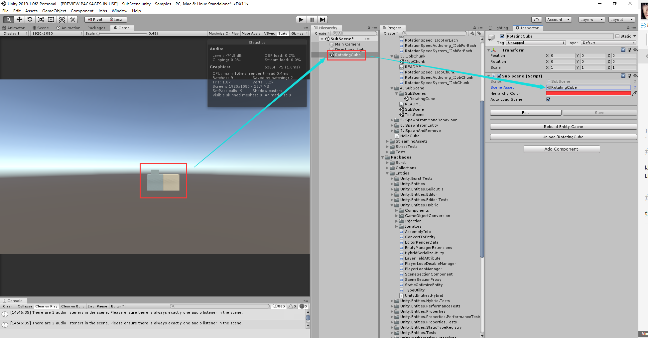Open the Layers dropdown
Viewport: 648px width, 338px height.
[x=591, y=20]
